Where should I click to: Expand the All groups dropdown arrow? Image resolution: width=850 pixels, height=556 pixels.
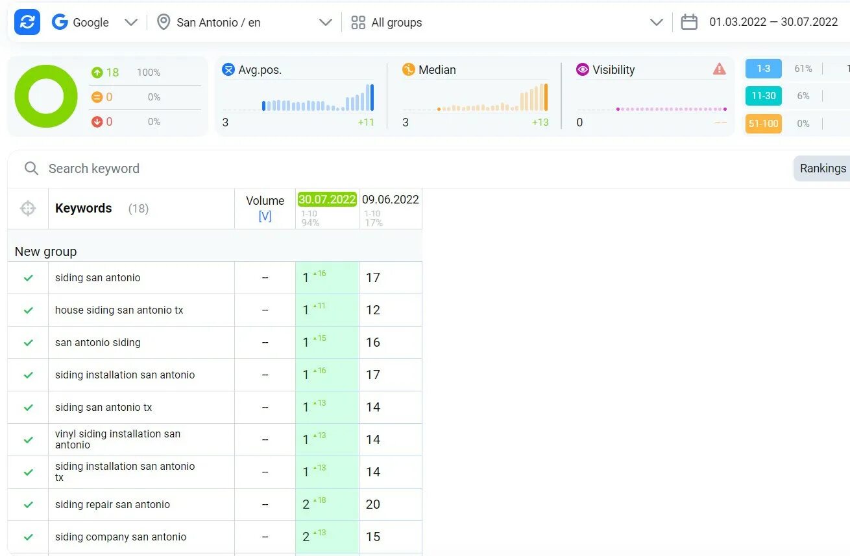pyautogui.click(x=657, y=23)
